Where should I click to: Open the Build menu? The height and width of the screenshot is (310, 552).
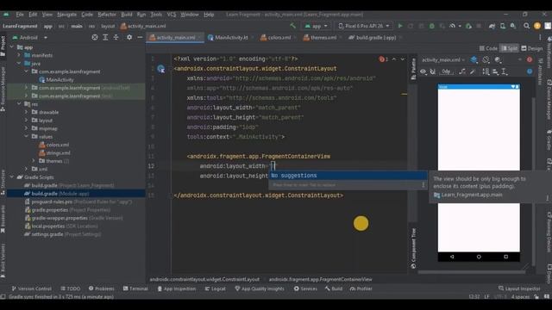click(x=127, y=15)
